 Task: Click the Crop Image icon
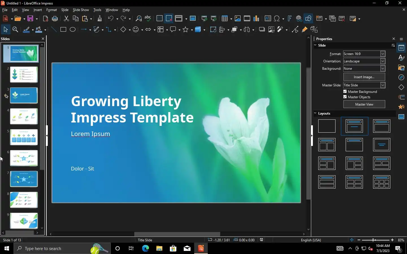click(x=271, y=29)
